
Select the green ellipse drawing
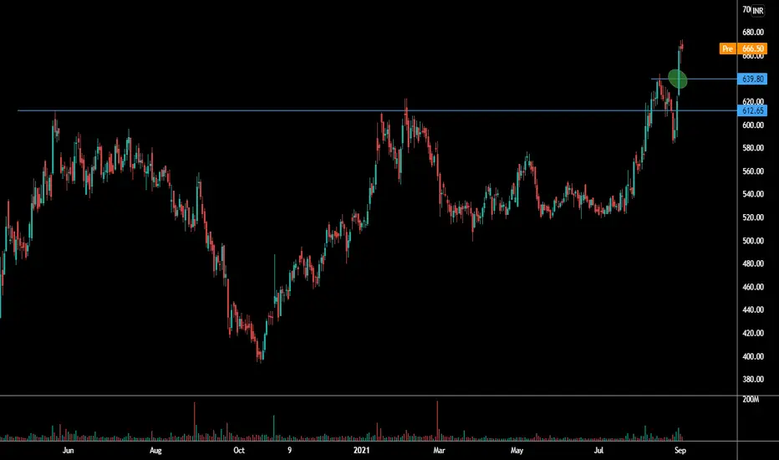click(x=678, y=79)
